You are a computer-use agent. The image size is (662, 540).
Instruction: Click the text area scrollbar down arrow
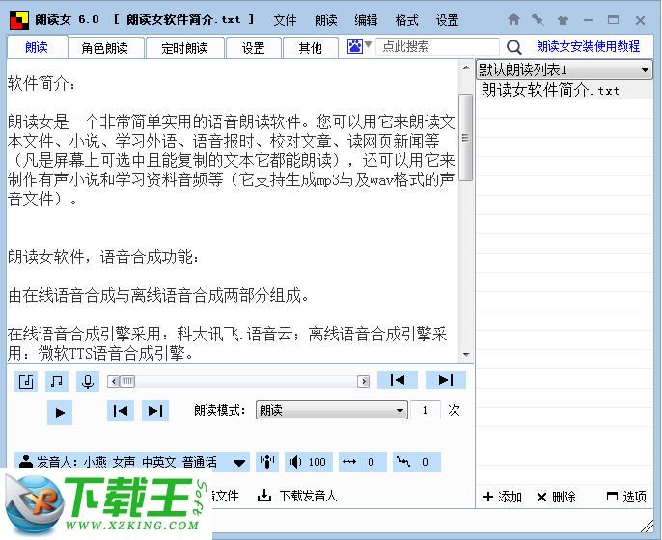click(466, 355)
